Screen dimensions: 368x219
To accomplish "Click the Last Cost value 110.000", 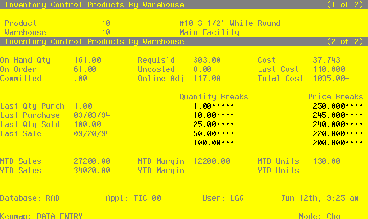I will [x=329, y=69].
